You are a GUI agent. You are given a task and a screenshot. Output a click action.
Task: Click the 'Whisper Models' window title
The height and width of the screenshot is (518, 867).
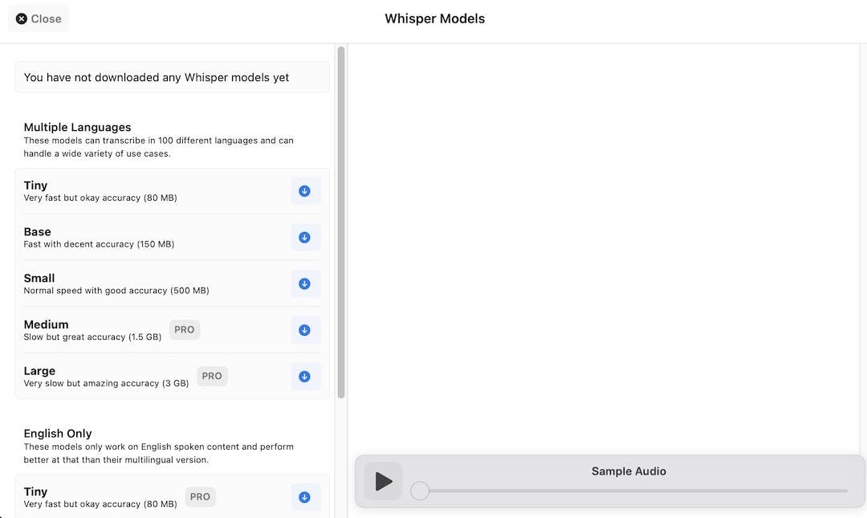[x=434, y=18]
